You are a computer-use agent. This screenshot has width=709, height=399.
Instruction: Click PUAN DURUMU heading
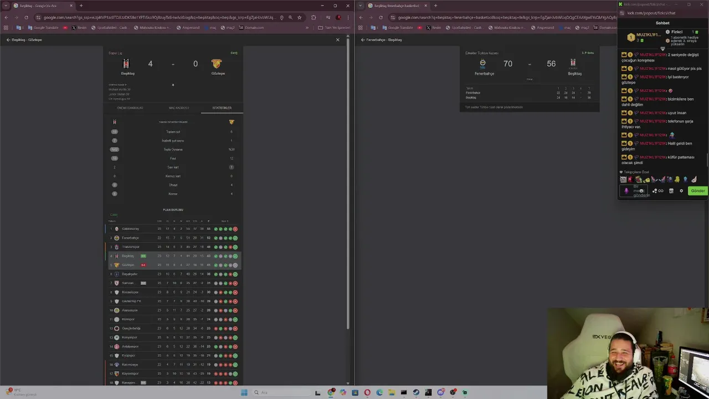tap(173, 210)
